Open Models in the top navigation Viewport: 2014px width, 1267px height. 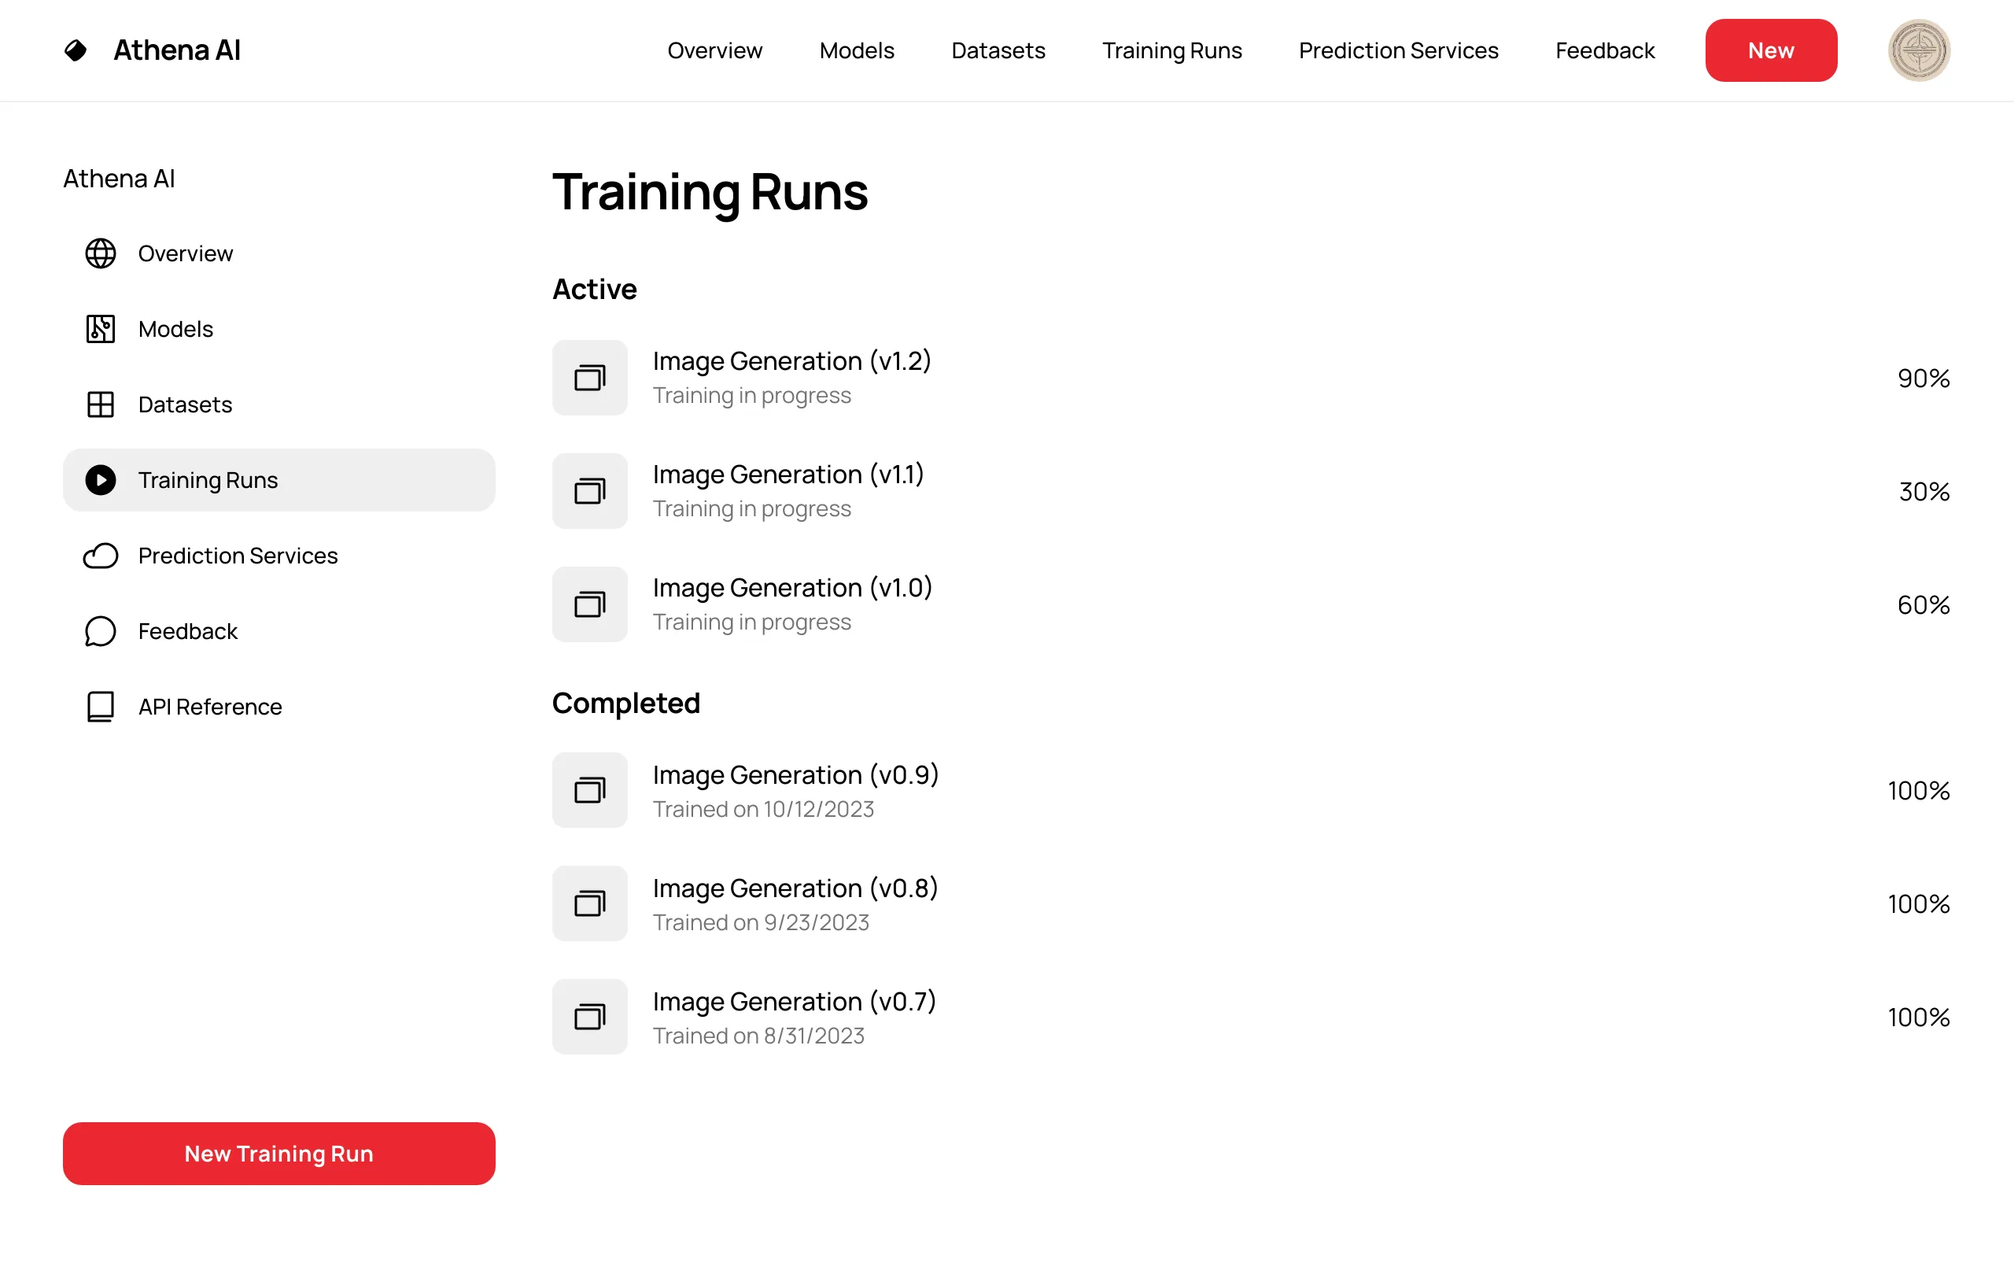click(857, 50)
